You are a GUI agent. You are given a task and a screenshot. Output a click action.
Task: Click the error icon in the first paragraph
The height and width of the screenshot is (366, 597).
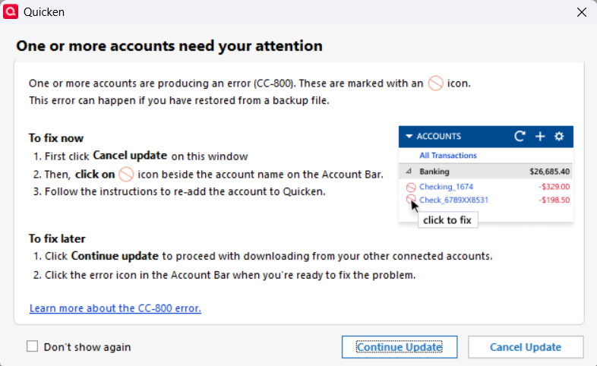point(435,84)
